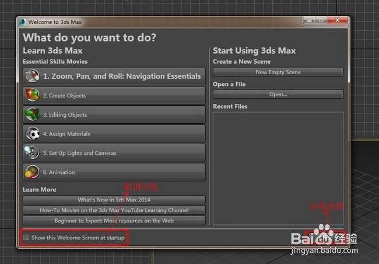This screenshot has width=379, height=264.
Task: Play the Create Objects skills movie
Action: click(x=114, y=95)
